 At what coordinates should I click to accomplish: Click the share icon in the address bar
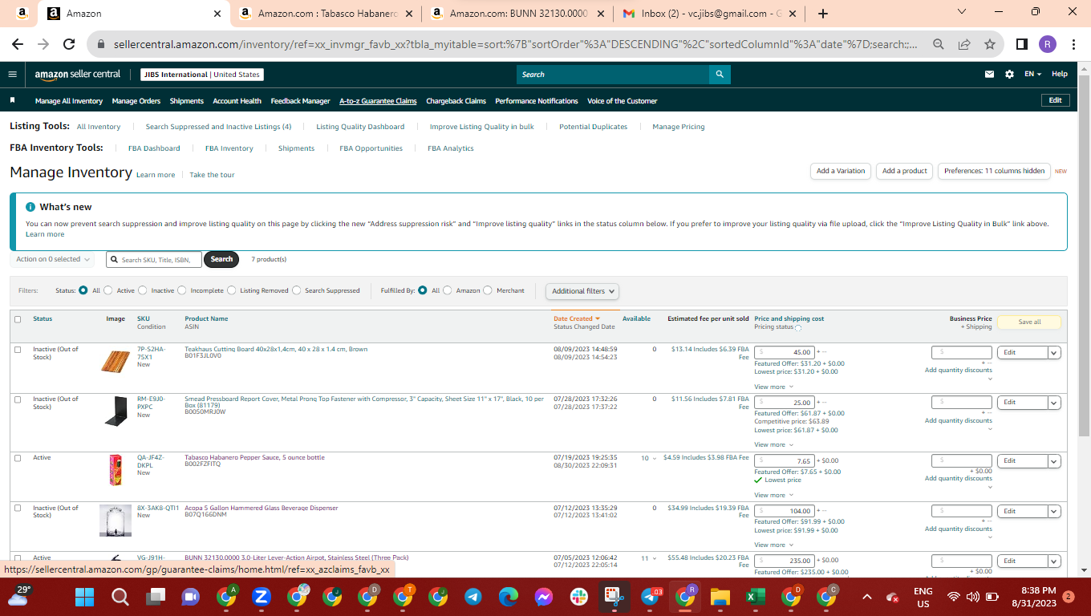pyautogui.click(x=964, y=45)
